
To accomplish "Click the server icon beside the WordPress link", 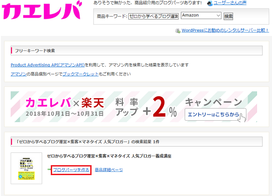I will click(178, 31).
